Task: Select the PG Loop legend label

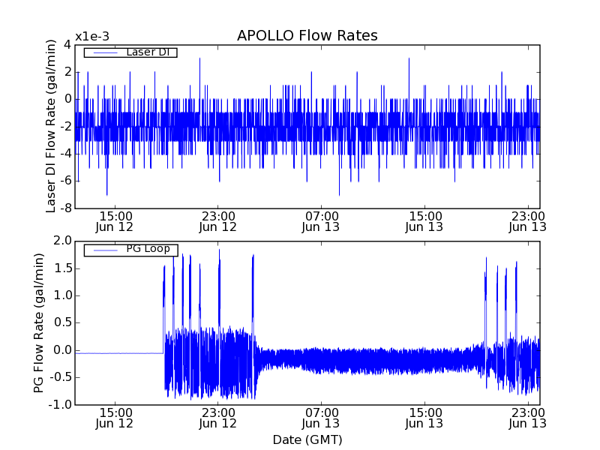Action: [x=147, y=249]
